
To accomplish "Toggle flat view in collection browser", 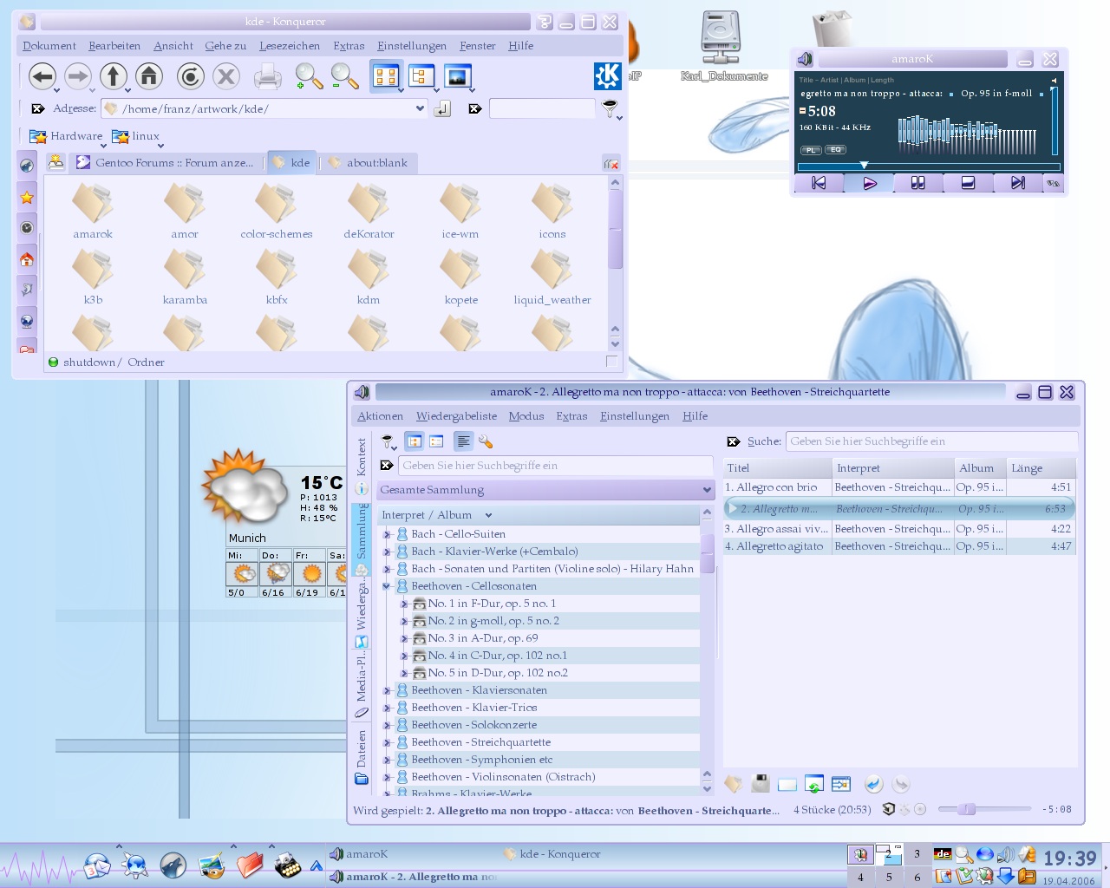I will (436, 441).
